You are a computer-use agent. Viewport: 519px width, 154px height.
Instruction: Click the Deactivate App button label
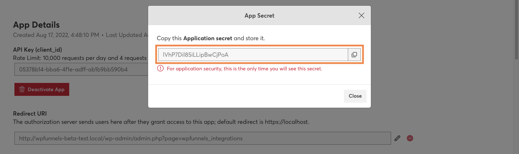(46, 89)
